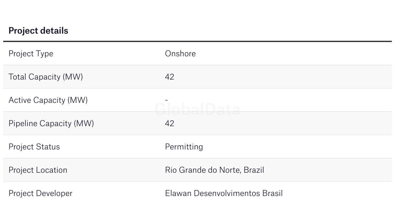The height and width of the screenshot is (218, 395).
Task: Select the Project Type label
Action: (x=31, y=54)
